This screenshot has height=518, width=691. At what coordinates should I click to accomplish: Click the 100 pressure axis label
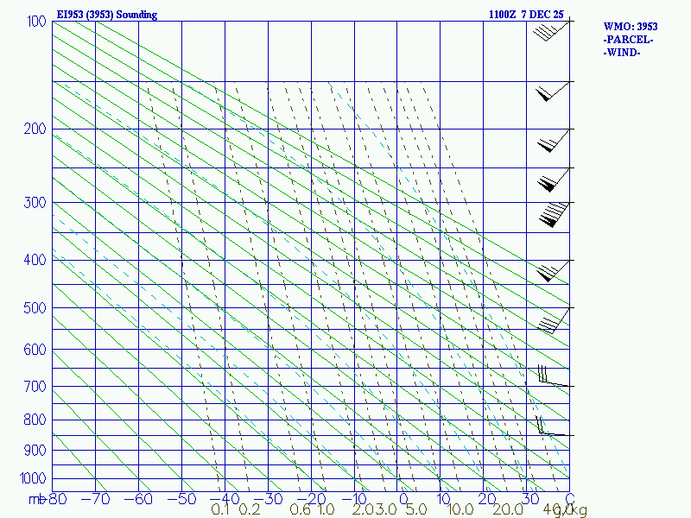[36, 21]
